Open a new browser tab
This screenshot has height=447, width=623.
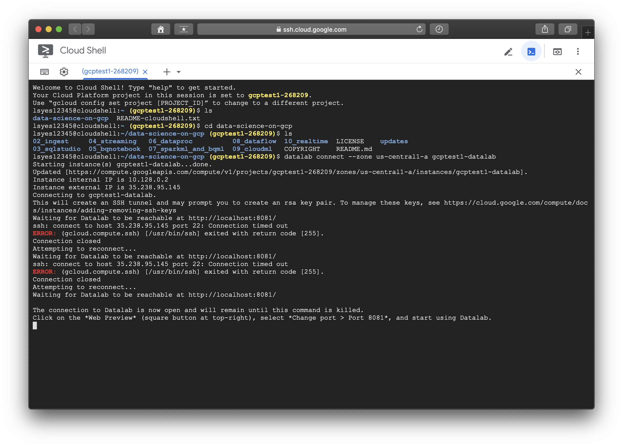[588, 33]
